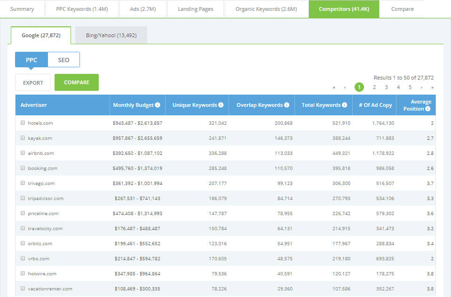The image size is (451, 297).
Task: Sort by Advertiser column header
Action: tap(34, 105)
